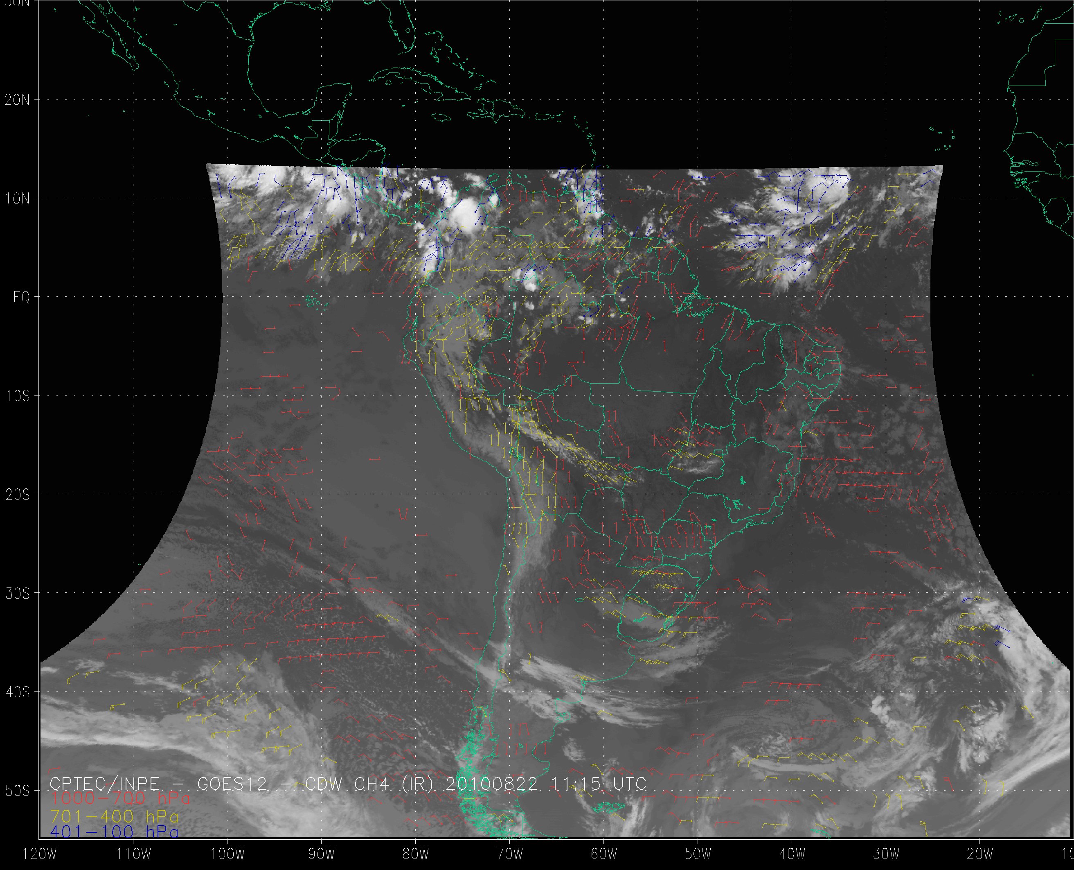Click the 20N latitude label
This screenshot has width=1074, height=870.
(x=18, y=100)
